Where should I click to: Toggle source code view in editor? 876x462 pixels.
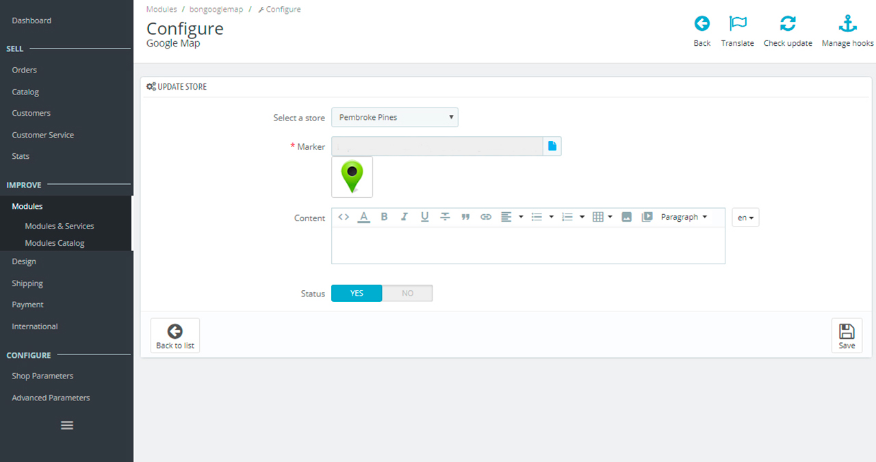[344, 217]
